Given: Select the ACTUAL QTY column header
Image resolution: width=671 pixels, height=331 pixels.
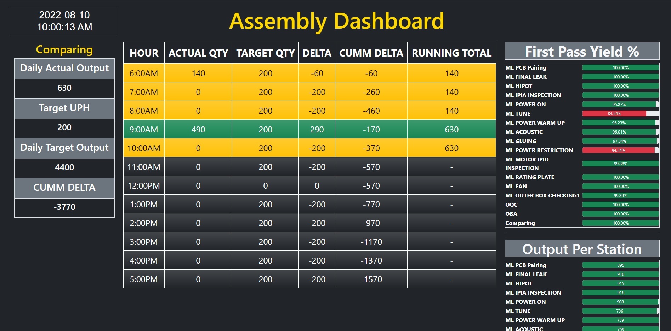Looking at the screenshot, I should click(x=198, y=53).
